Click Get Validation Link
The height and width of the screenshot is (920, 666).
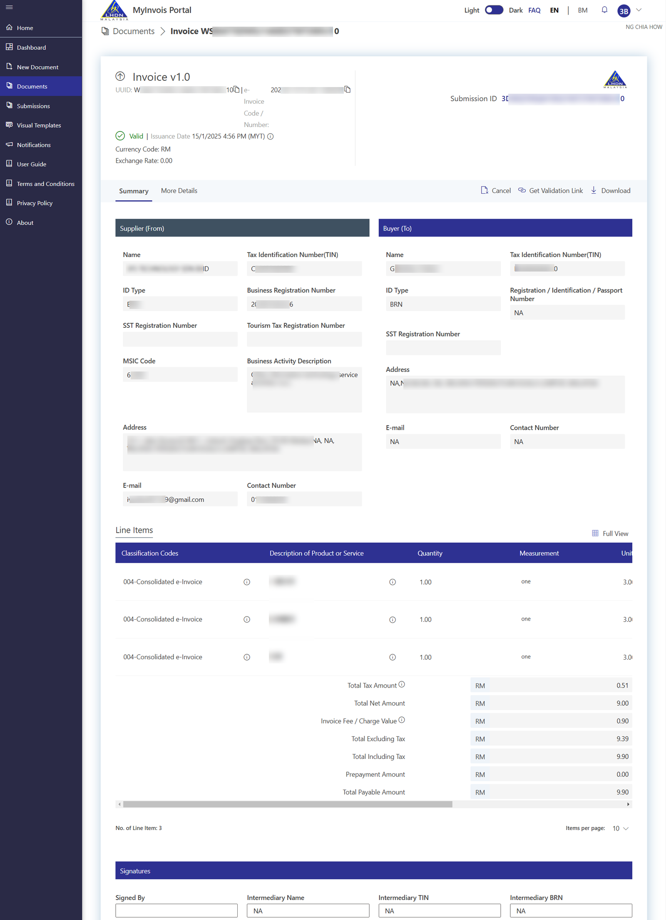tap(551, 191)
